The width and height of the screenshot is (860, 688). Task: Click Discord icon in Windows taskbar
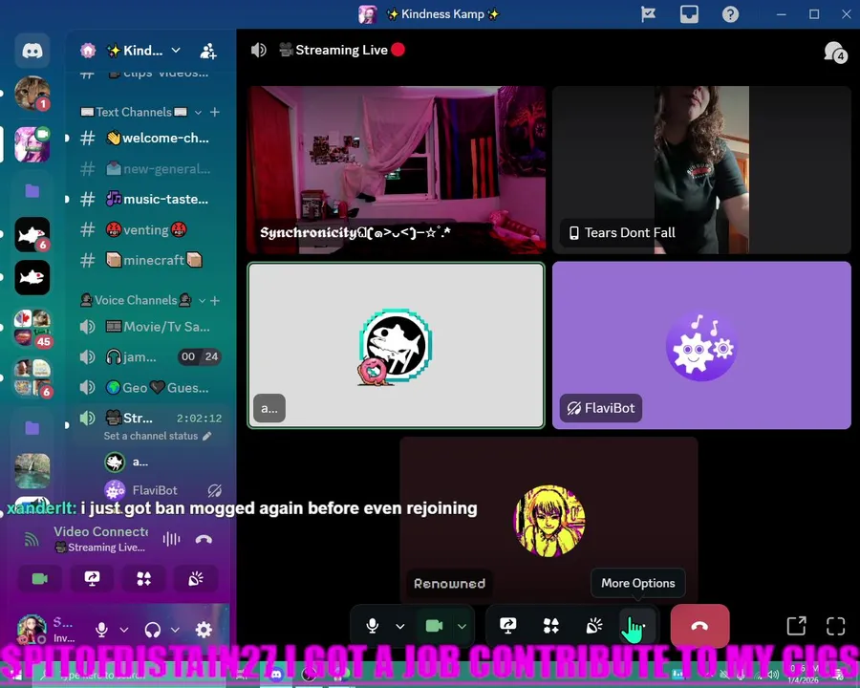pos(276,675)
